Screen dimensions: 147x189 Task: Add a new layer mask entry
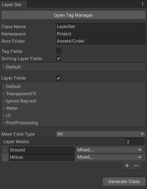pyautogui.click(x=127, y=165)
